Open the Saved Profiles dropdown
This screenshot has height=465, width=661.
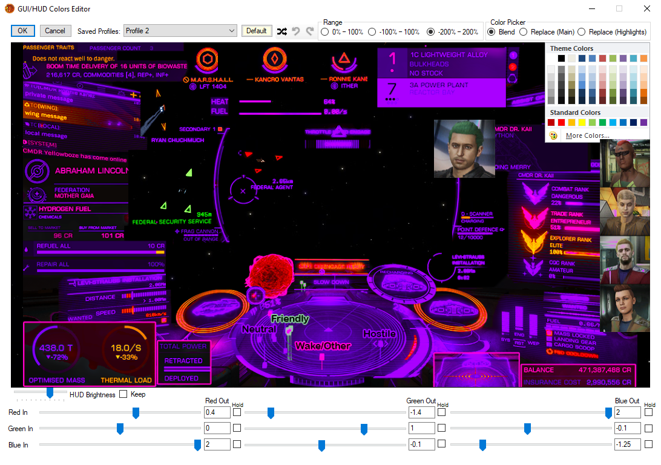180,31
